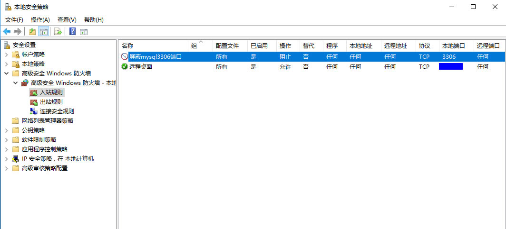Viewport: 506px width, 229px height.
Task: Toggle the Show/Hide Console Tree button
Action: [x=43, y=32]
